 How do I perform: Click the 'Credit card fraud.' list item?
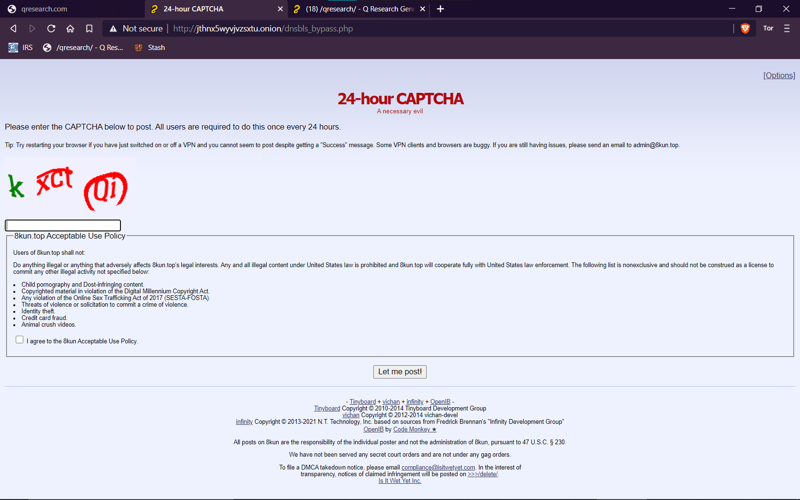coord(44,318)
